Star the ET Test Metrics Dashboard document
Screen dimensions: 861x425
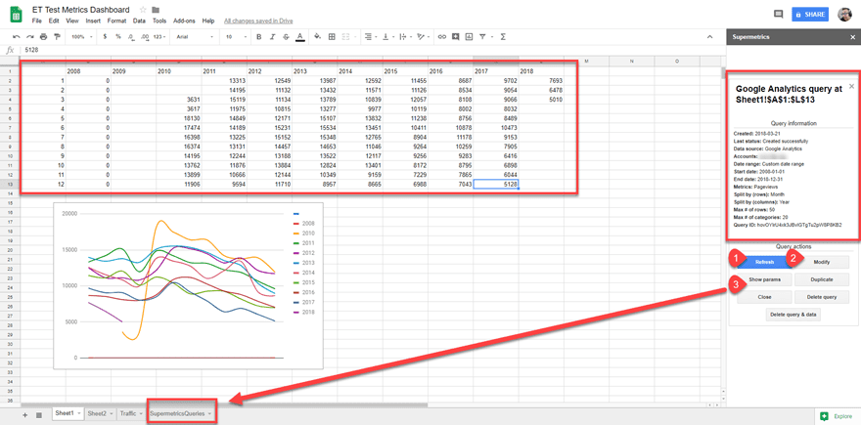(143, 10)
